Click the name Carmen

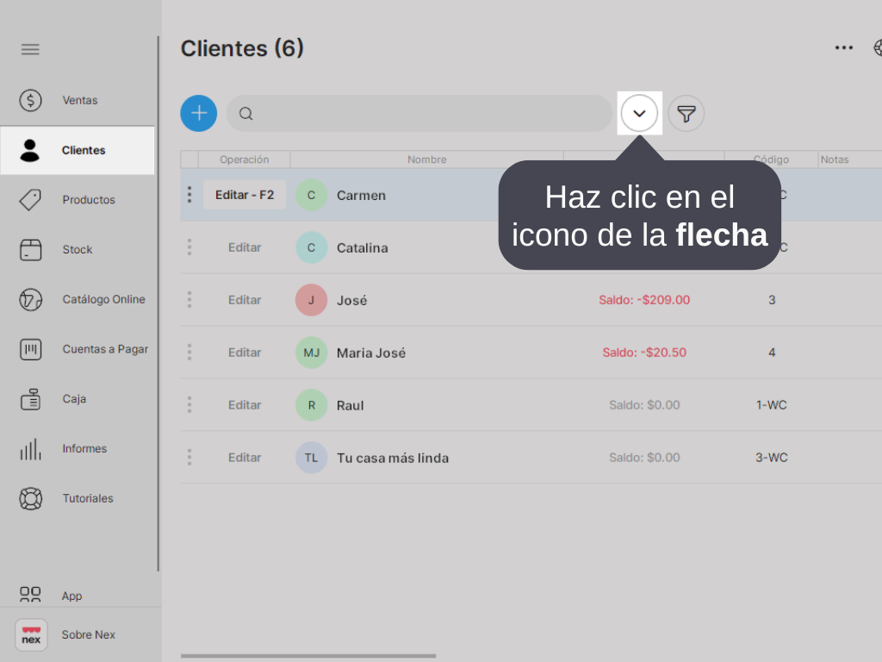[x=361, y=196]
